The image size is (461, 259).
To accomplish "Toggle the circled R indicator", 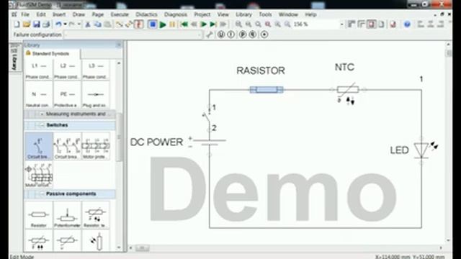I will point(253,35).
